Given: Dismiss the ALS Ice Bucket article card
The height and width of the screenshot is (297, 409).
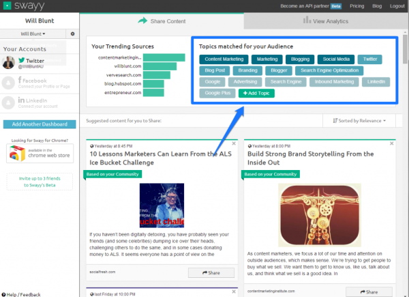Looking at the screenshot, I should (x=234, y=143).
